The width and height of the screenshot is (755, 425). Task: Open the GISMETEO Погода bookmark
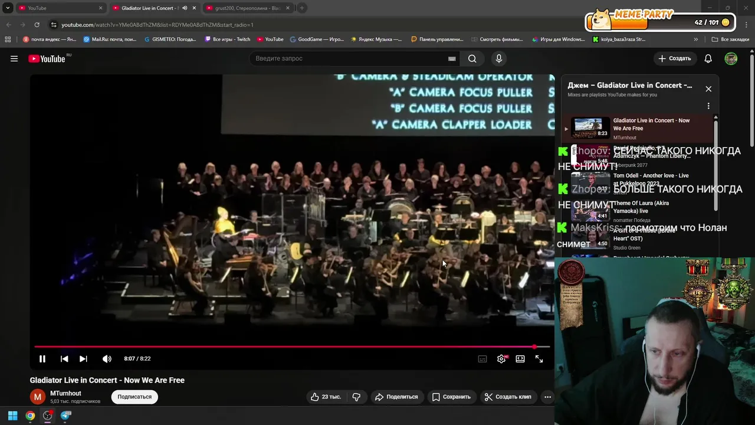[x=170, y=40]
